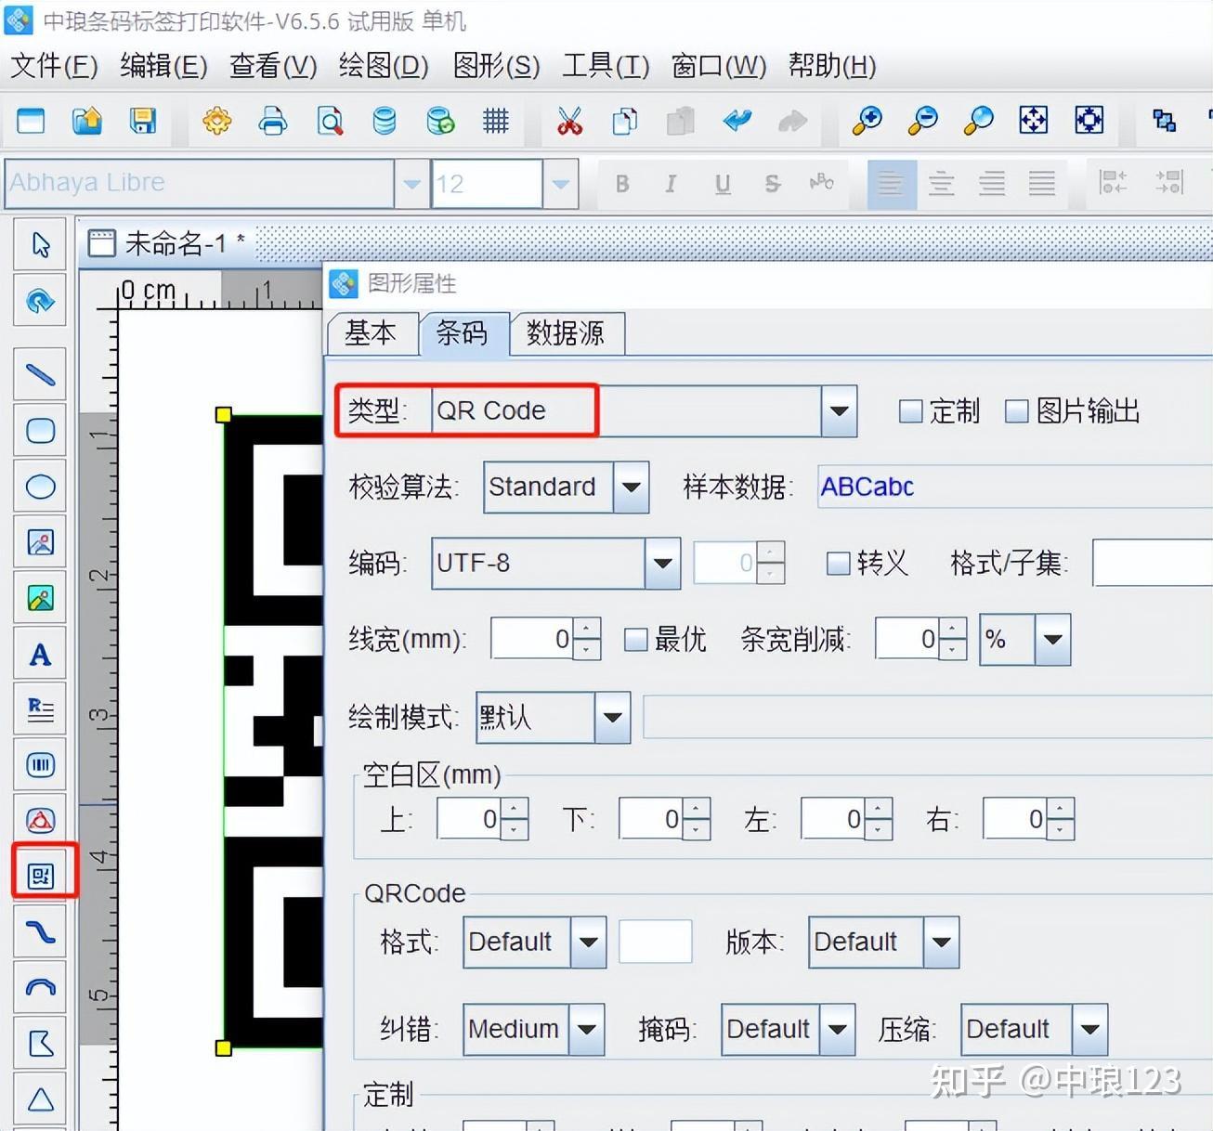The width and height of the screenshot is (1213, 1131).
Task: Select the Text tool letter A
Action: [x=40, y=654]
